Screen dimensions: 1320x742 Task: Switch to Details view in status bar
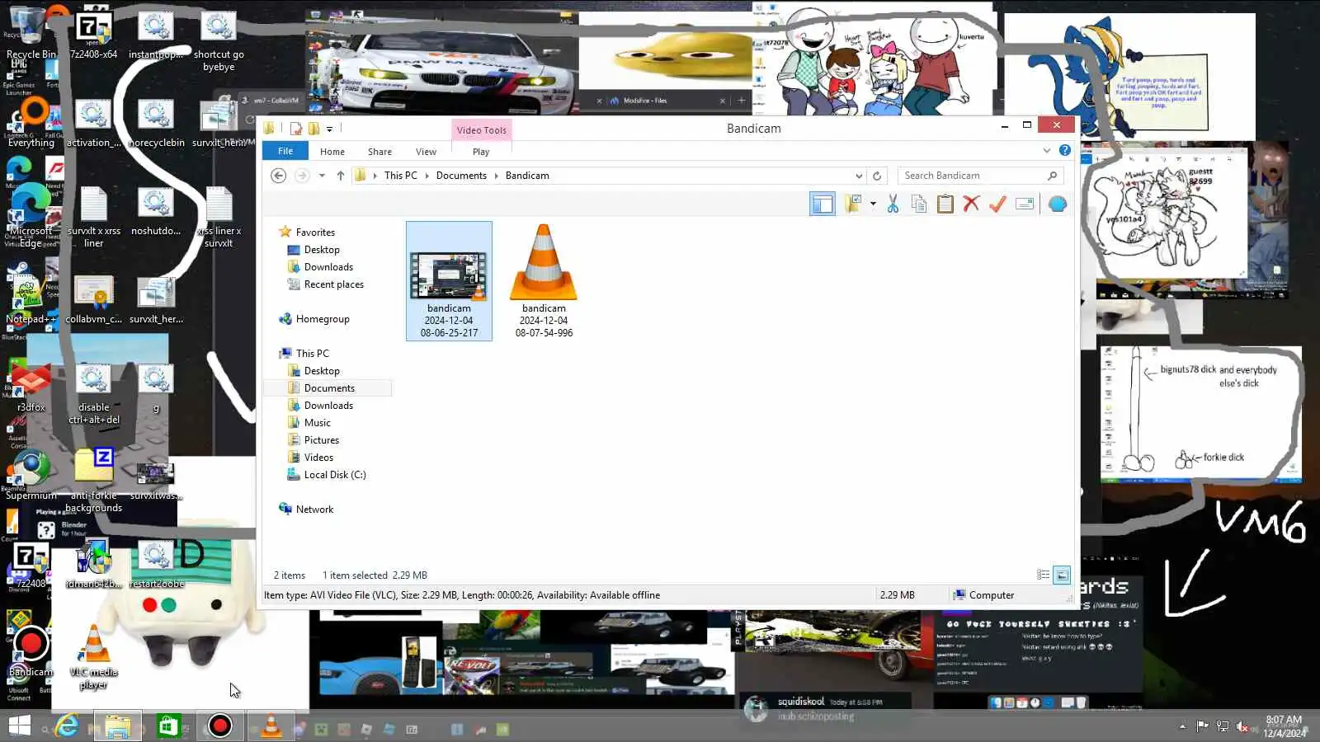tap(1044, 575)
